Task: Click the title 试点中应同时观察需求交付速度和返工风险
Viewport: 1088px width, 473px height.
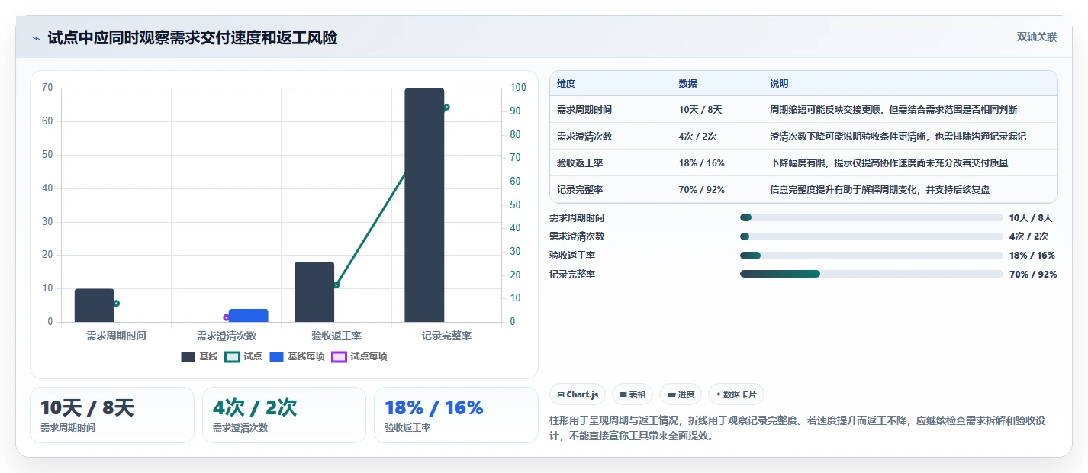Action: 192,38
